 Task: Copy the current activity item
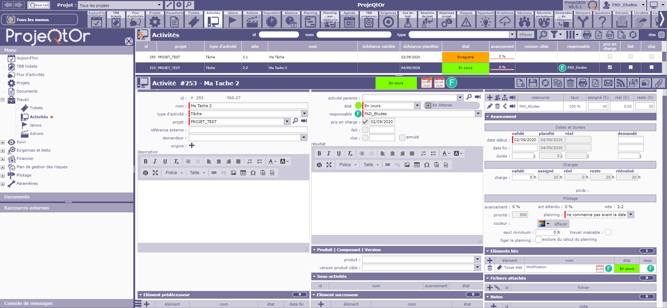pos(558,83)
